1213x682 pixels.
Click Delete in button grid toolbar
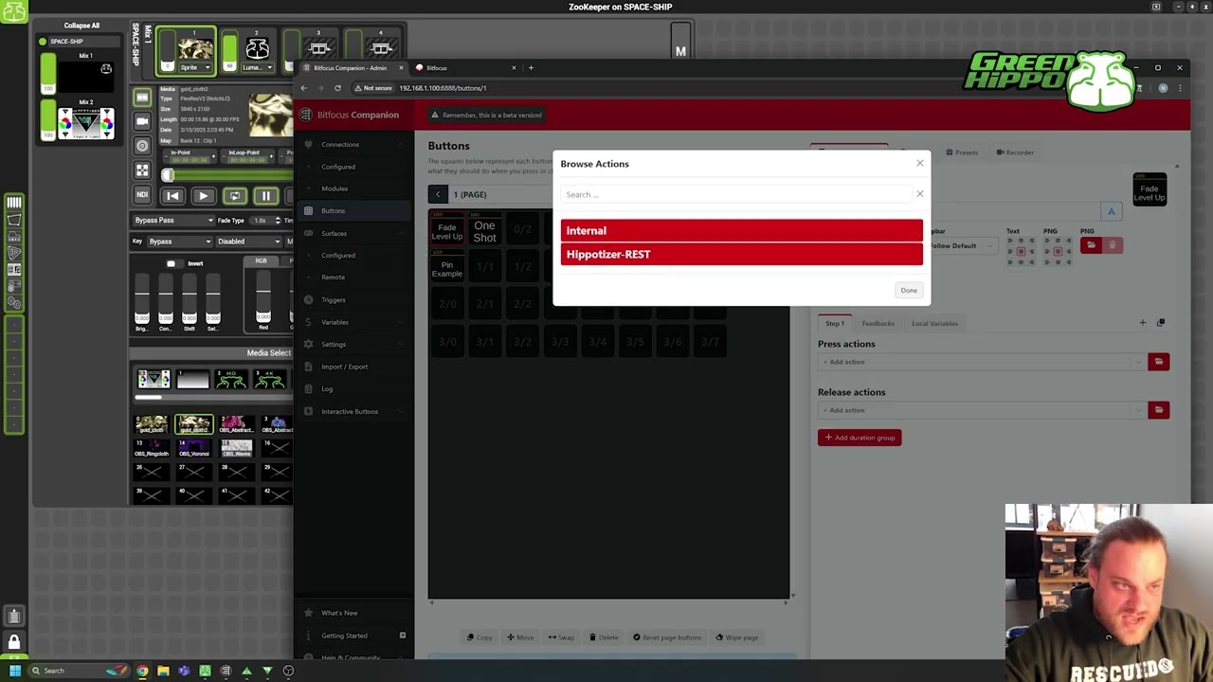pyautogui.click(x=604, y=637)
